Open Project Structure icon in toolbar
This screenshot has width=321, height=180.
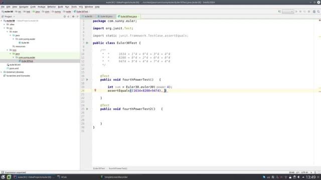(314, 11)
